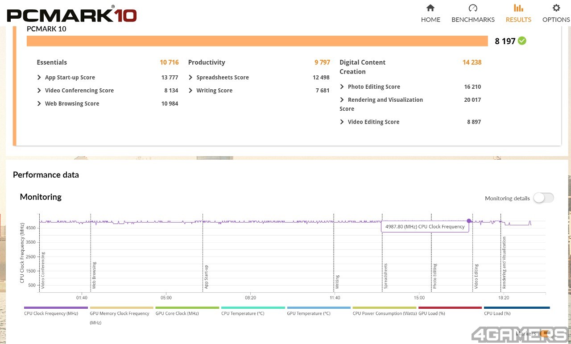Image resolution: width=571 pixels, height=344 pixels.
Task: Click the Options gear icon
Action: (556, 8)
